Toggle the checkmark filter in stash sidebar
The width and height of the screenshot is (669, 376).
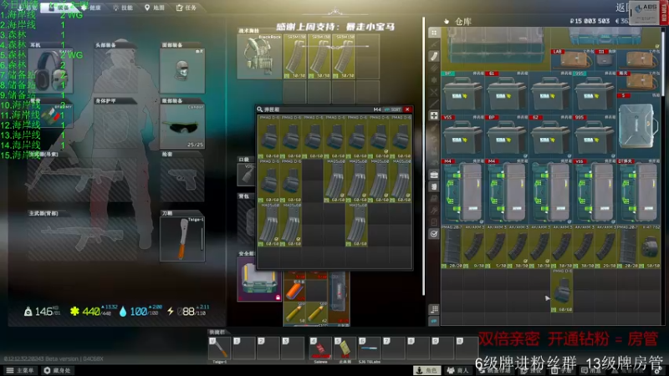(x=434, y=234)
